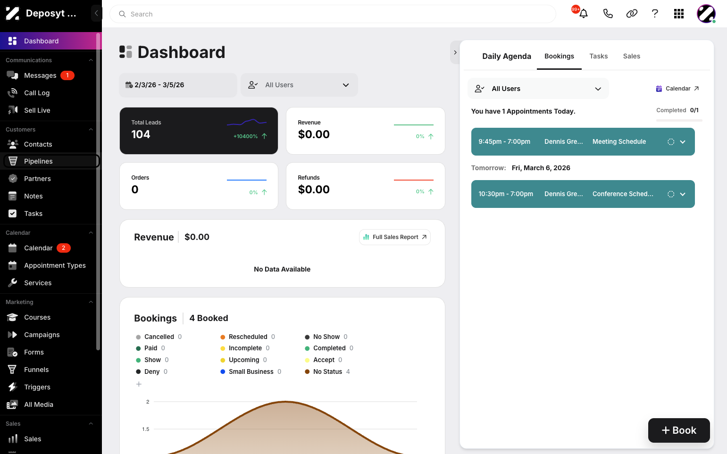The height and width of the screenshot is (454, 727).
Task: Open Daily Agenda All Users dropdown
Action: click(x=538, y=89)
